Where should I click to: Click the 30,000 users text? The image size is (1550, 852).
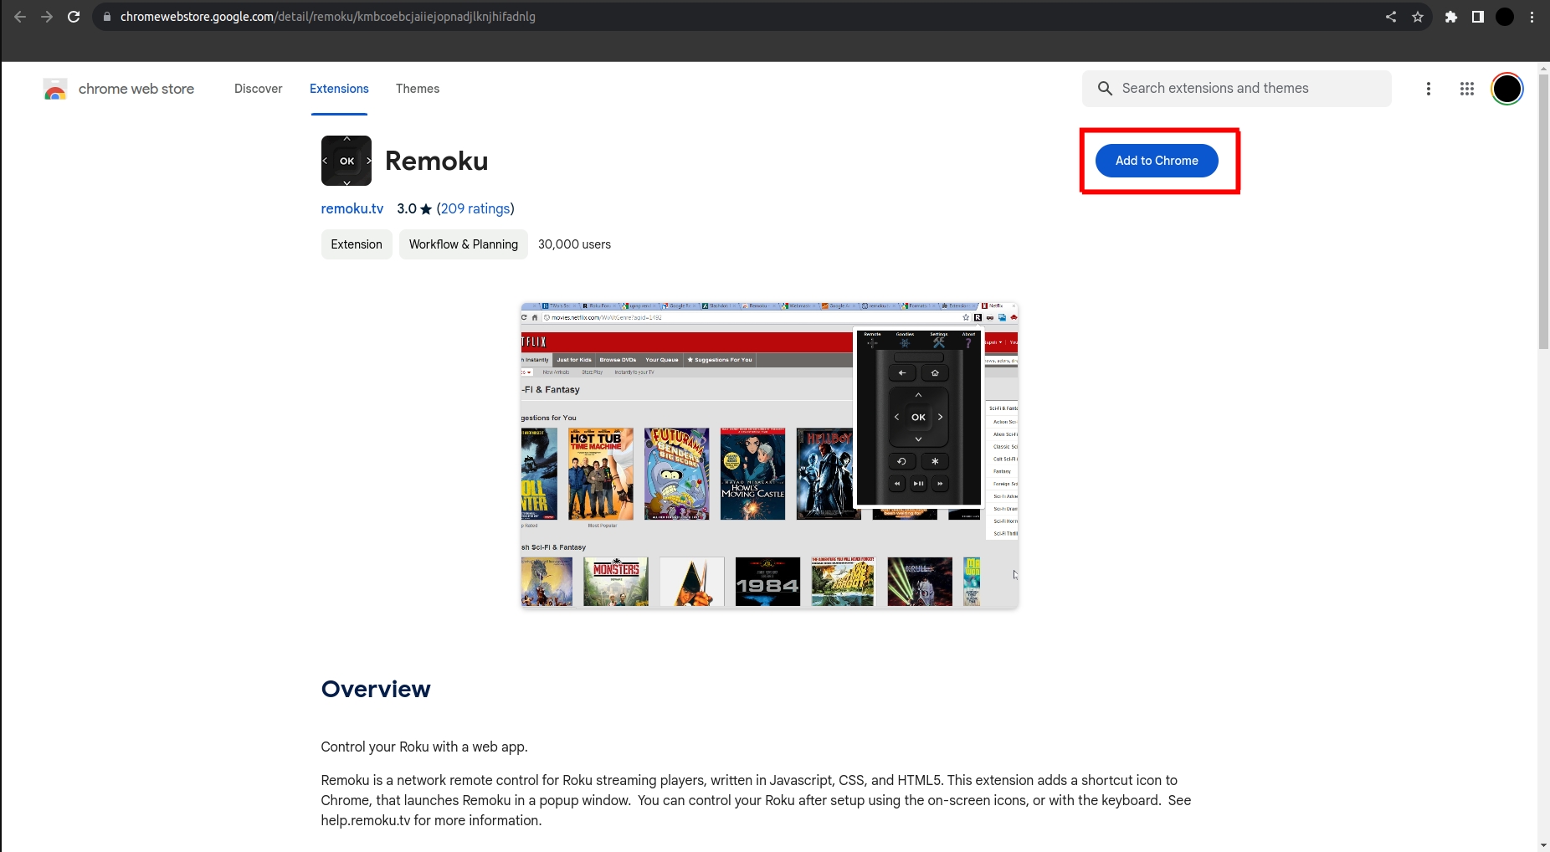pyautogui.click(x=574, y=244)
